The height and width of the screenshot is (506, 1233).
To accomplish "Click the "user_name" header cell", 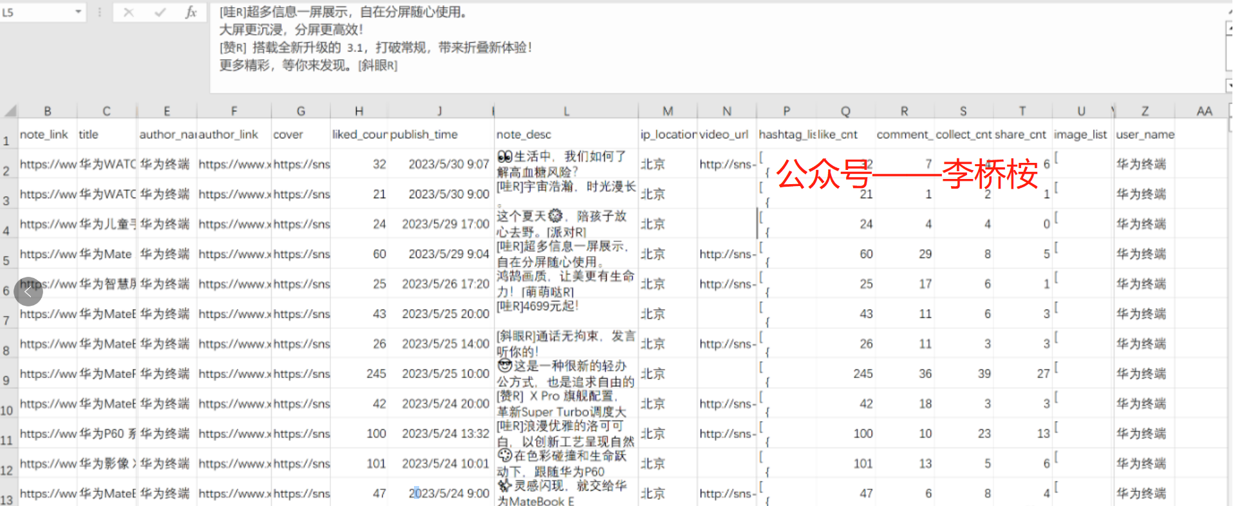I will click(1145, 135).
